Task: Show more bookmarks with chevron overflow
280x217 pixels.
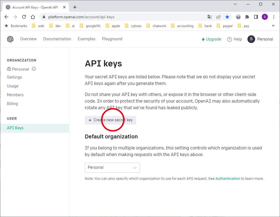Action: click(x=273, y=26)
